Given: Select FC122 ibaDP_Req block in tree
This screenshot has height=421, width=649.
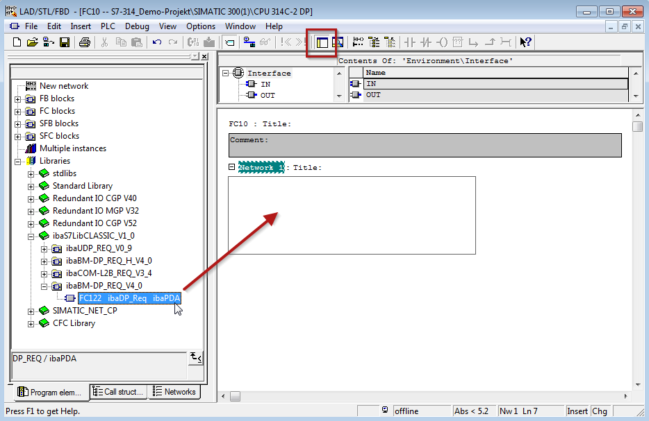Looking at the screenshot, I should pyautogui.click(x=129, y=298).
